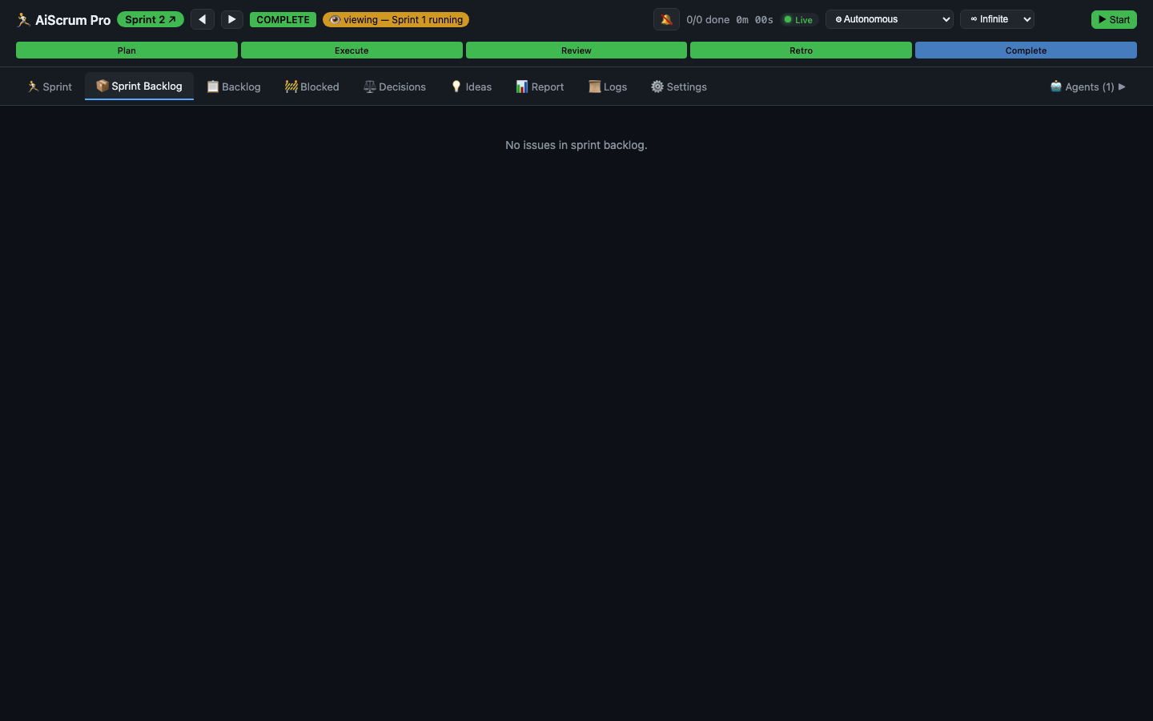Open the Report tab with chart icon
Image resolution: width=1153 pixels, height=721 pixels.
[x=540, y=87]
